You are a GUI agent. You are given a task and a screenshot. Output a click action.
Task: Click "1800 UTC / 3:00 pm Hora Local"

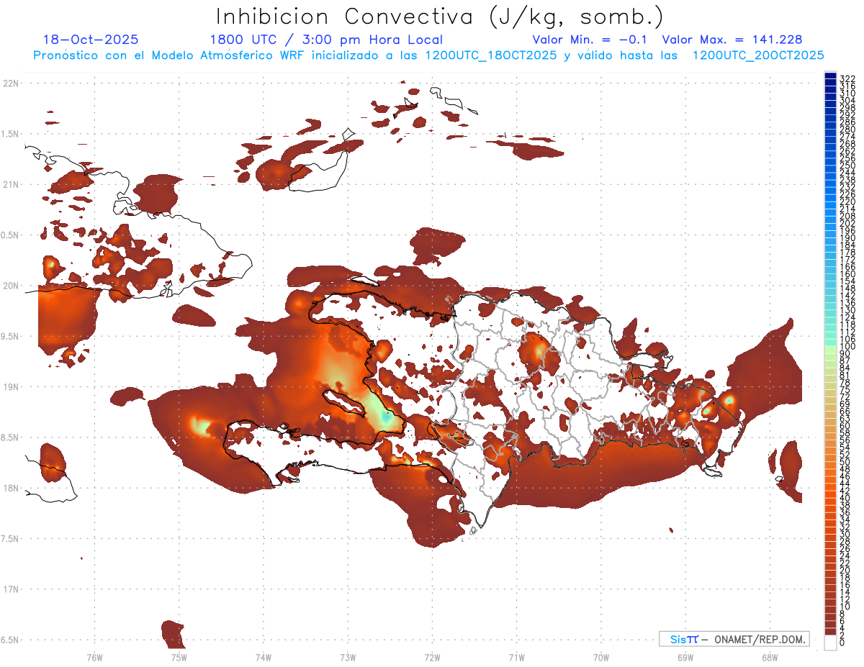coord(326,40)
